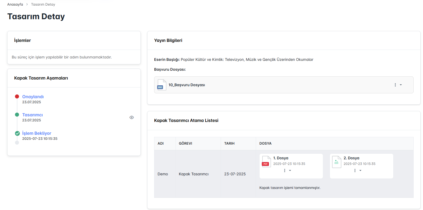
Task: Toggle eye icon for Tasarımcı stage
Action: 132,117
